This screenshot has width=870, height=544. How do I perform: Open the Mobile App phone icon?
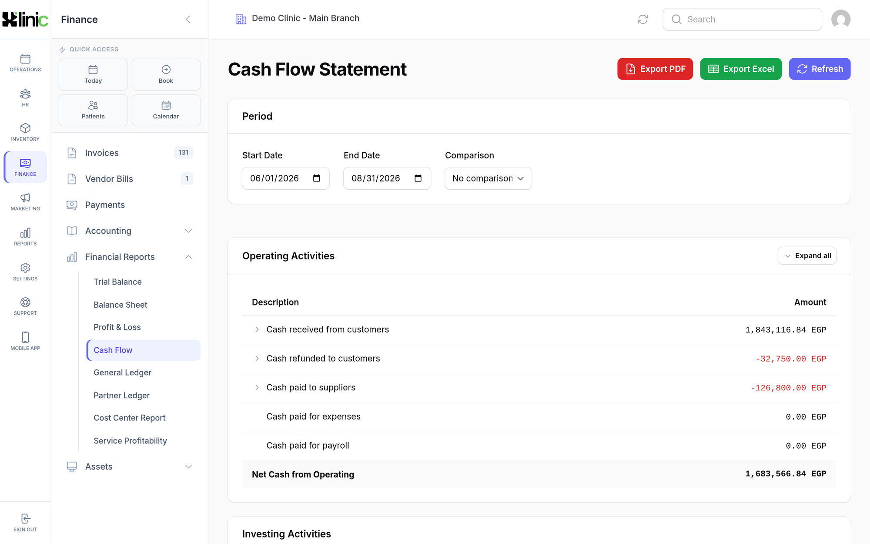tap(25, 337)
